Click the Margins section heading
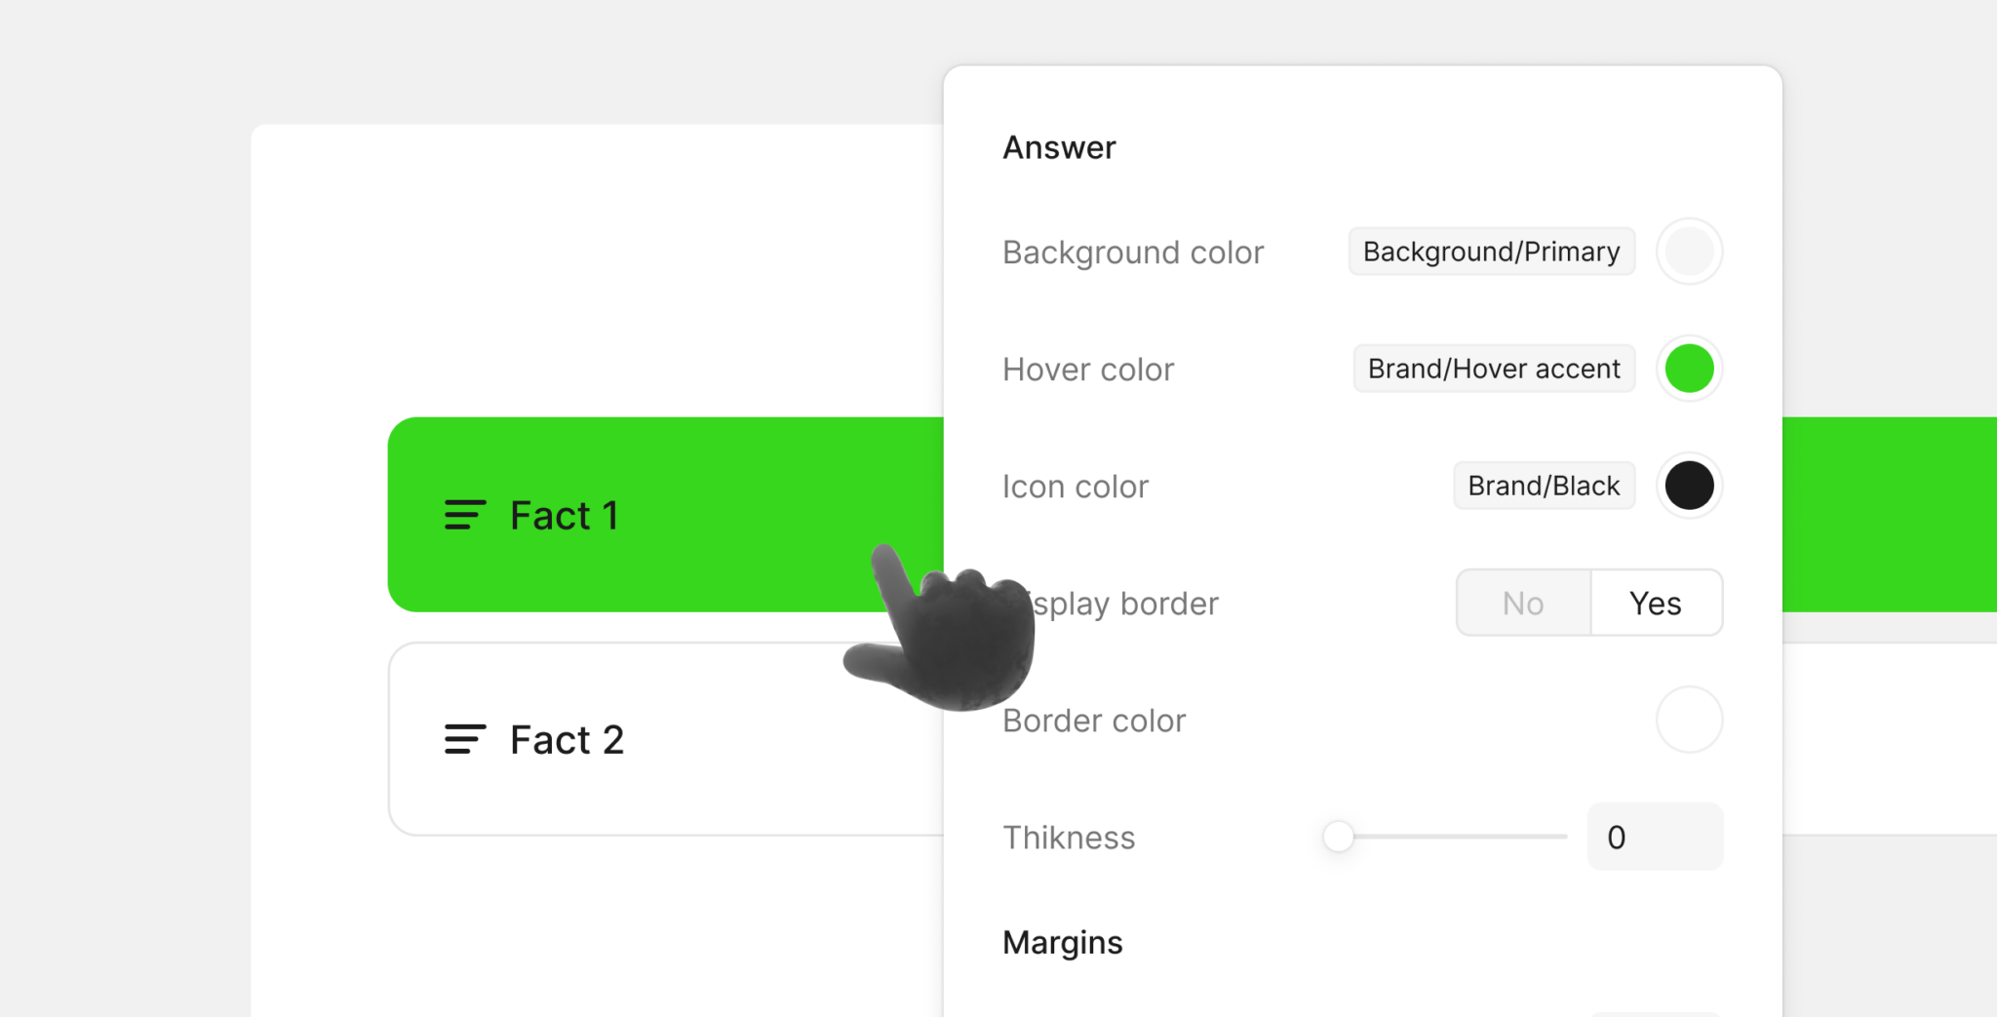1997x1017 pixels. (1063, 942)
